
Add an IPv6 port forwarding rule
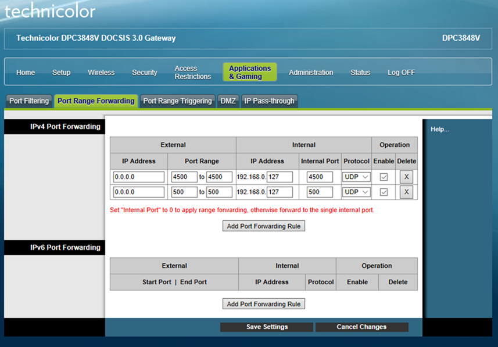point(264,304)
